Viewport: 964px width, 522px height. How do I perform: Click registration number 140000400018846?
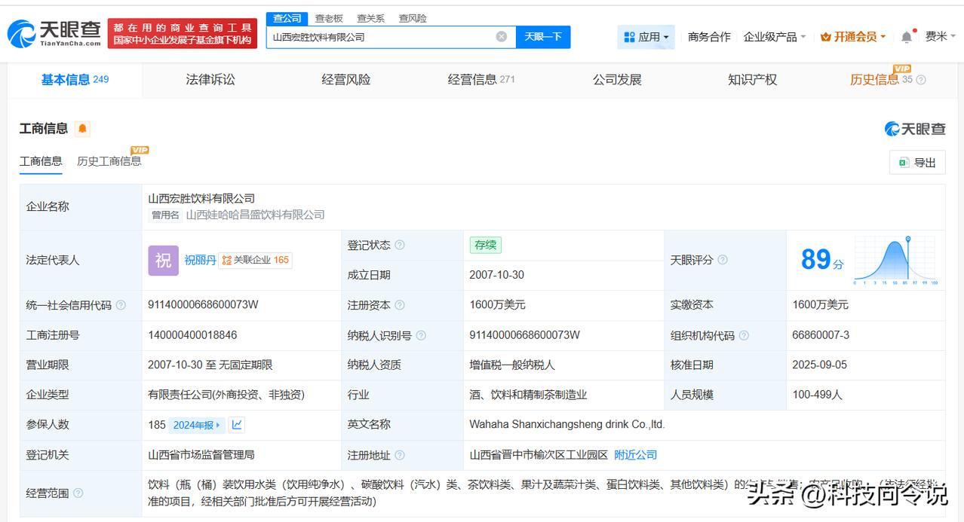[194, 335]
